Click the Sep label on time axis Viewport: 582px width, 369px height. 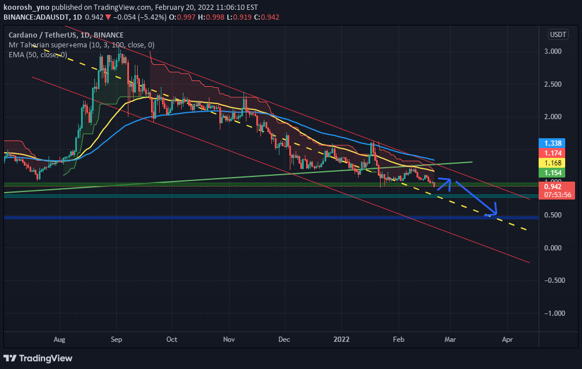pos(116,340)
